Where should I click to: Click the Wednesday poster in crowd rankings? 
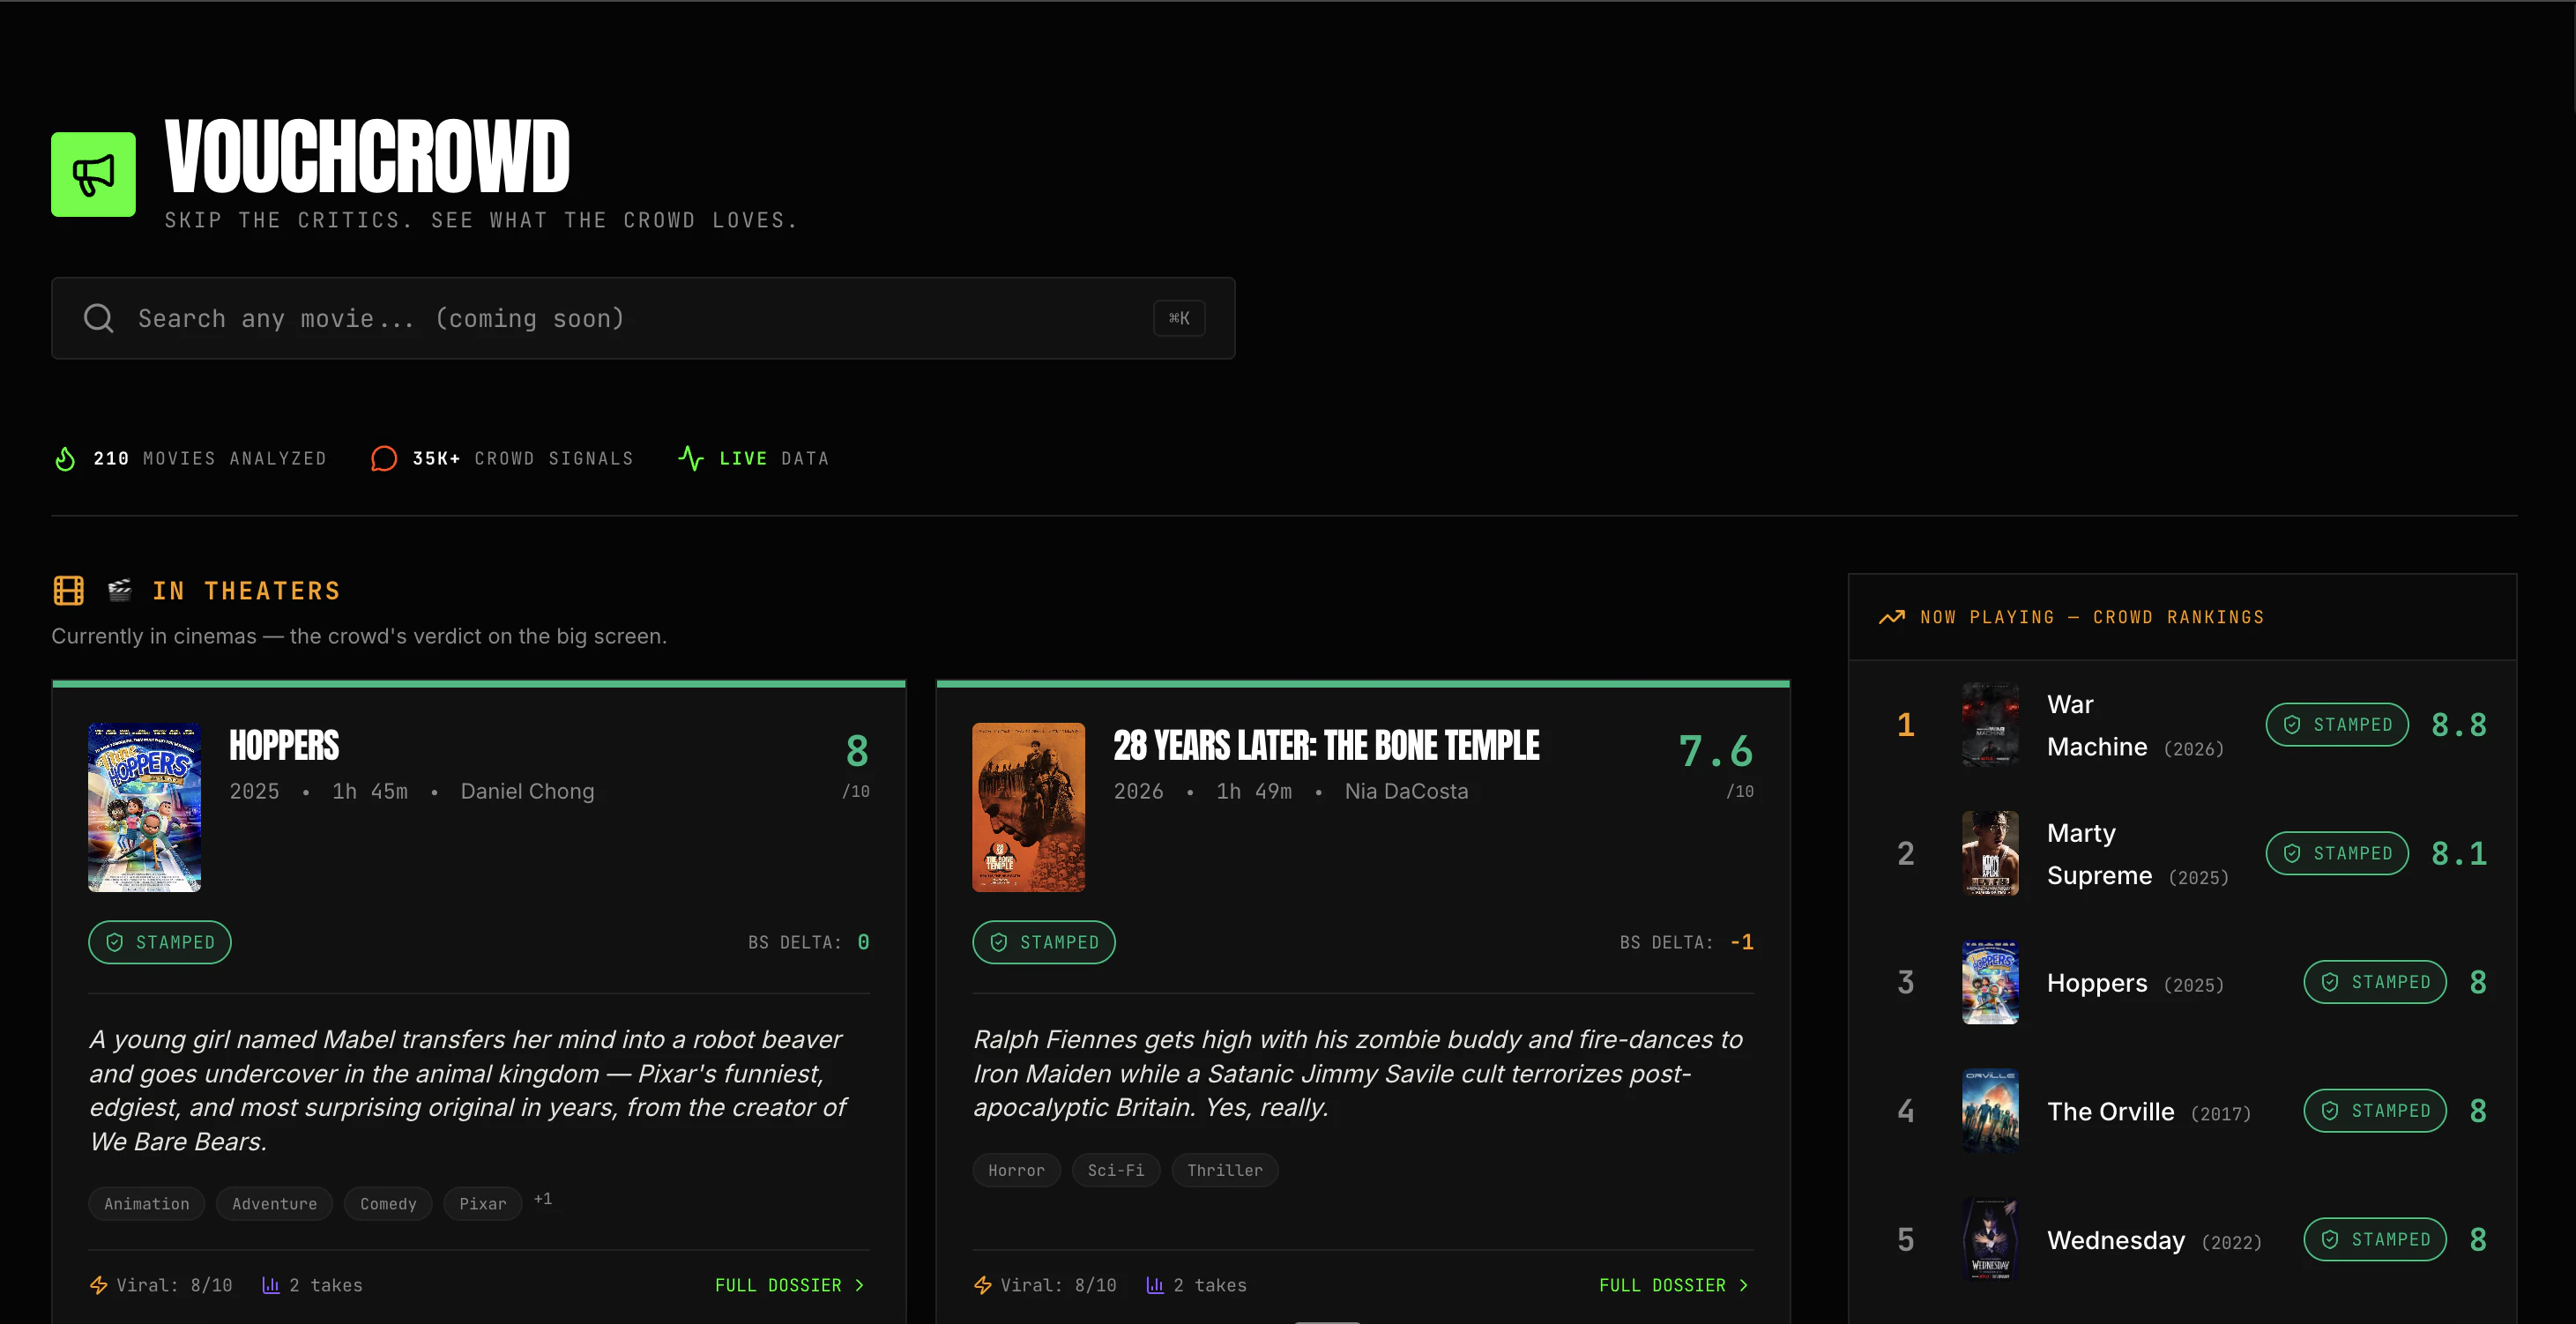(x=1990, y=1239)
